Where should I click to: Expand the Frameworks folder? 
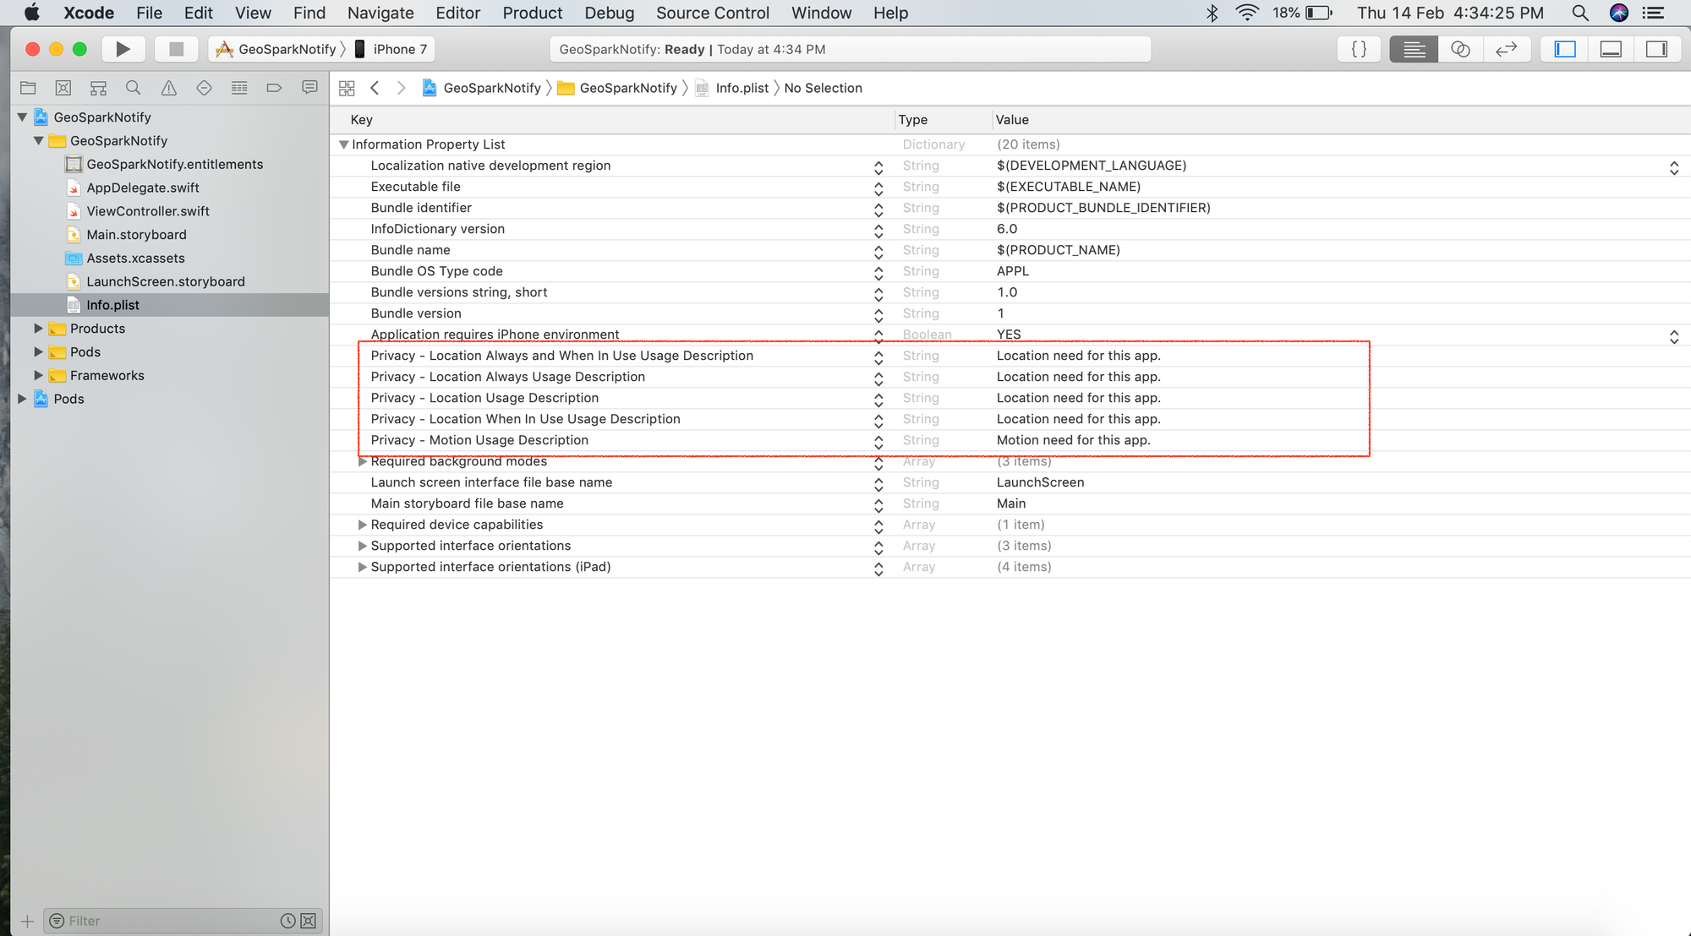(38, 376)
